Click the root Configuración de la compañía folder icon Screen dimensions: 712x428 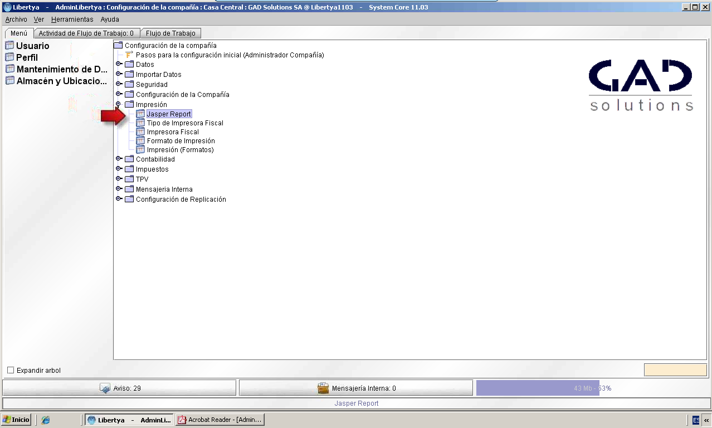(118, 46)
